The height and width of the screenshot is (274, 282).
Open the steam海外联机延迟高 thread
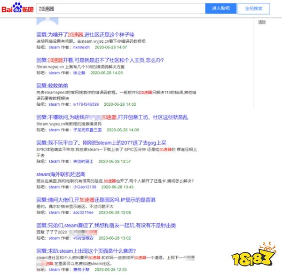point(61,174)
